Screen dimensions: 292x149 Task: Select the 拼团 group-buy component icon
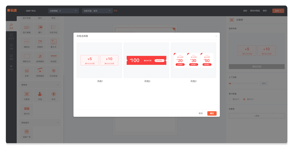40,94
